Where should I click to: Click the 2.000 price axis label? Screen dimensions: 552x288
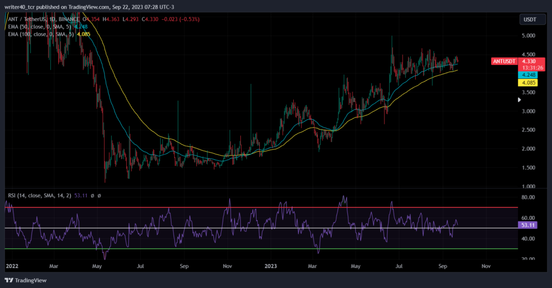[528, 149]
